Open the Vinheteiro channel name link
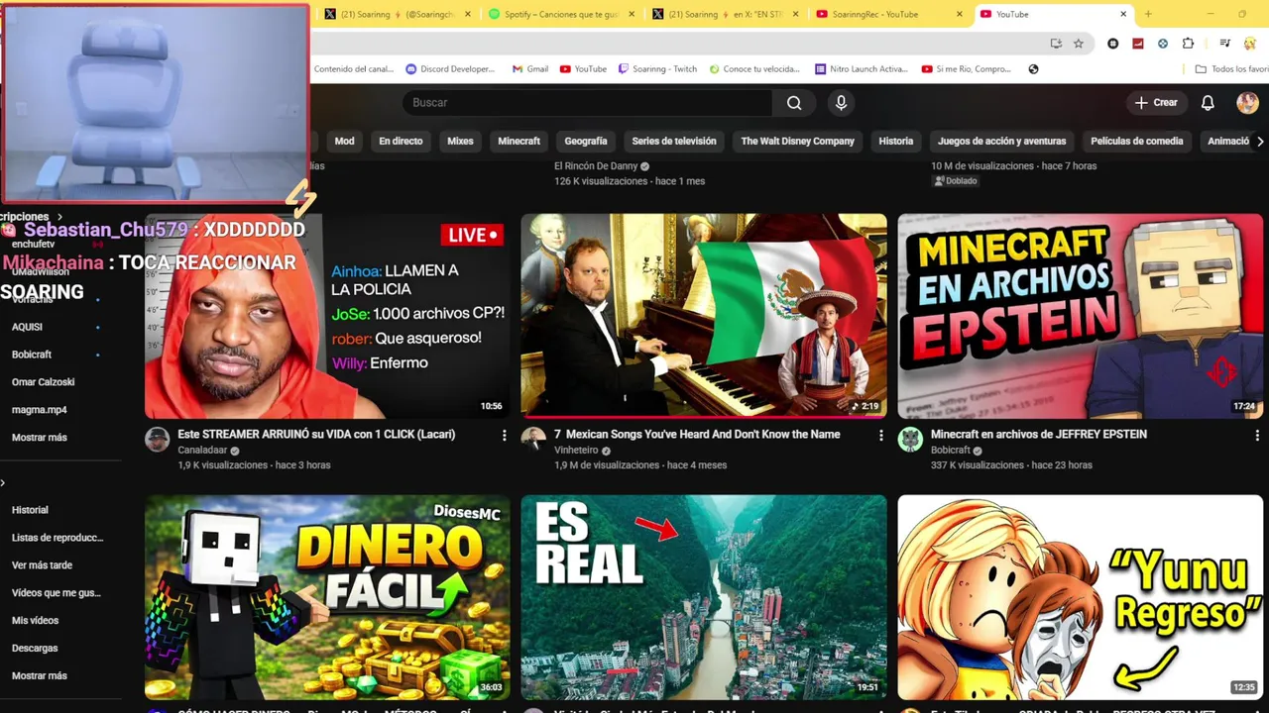Screen dimensions: 1269x713 pos(577,451)
